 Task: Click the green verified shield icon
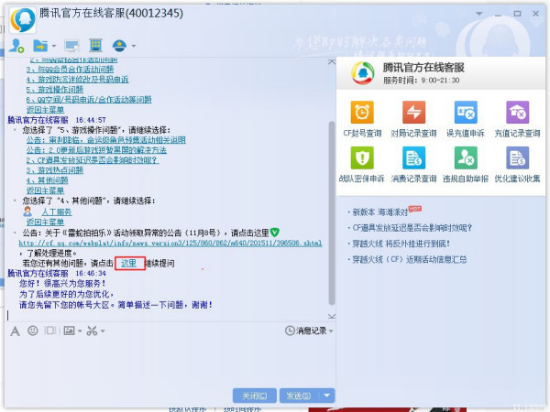tap(275, 233)
